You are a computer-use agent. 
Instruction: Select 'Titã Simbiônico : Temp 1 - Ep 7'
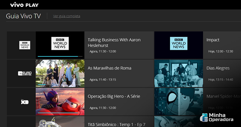pos(116,124)
